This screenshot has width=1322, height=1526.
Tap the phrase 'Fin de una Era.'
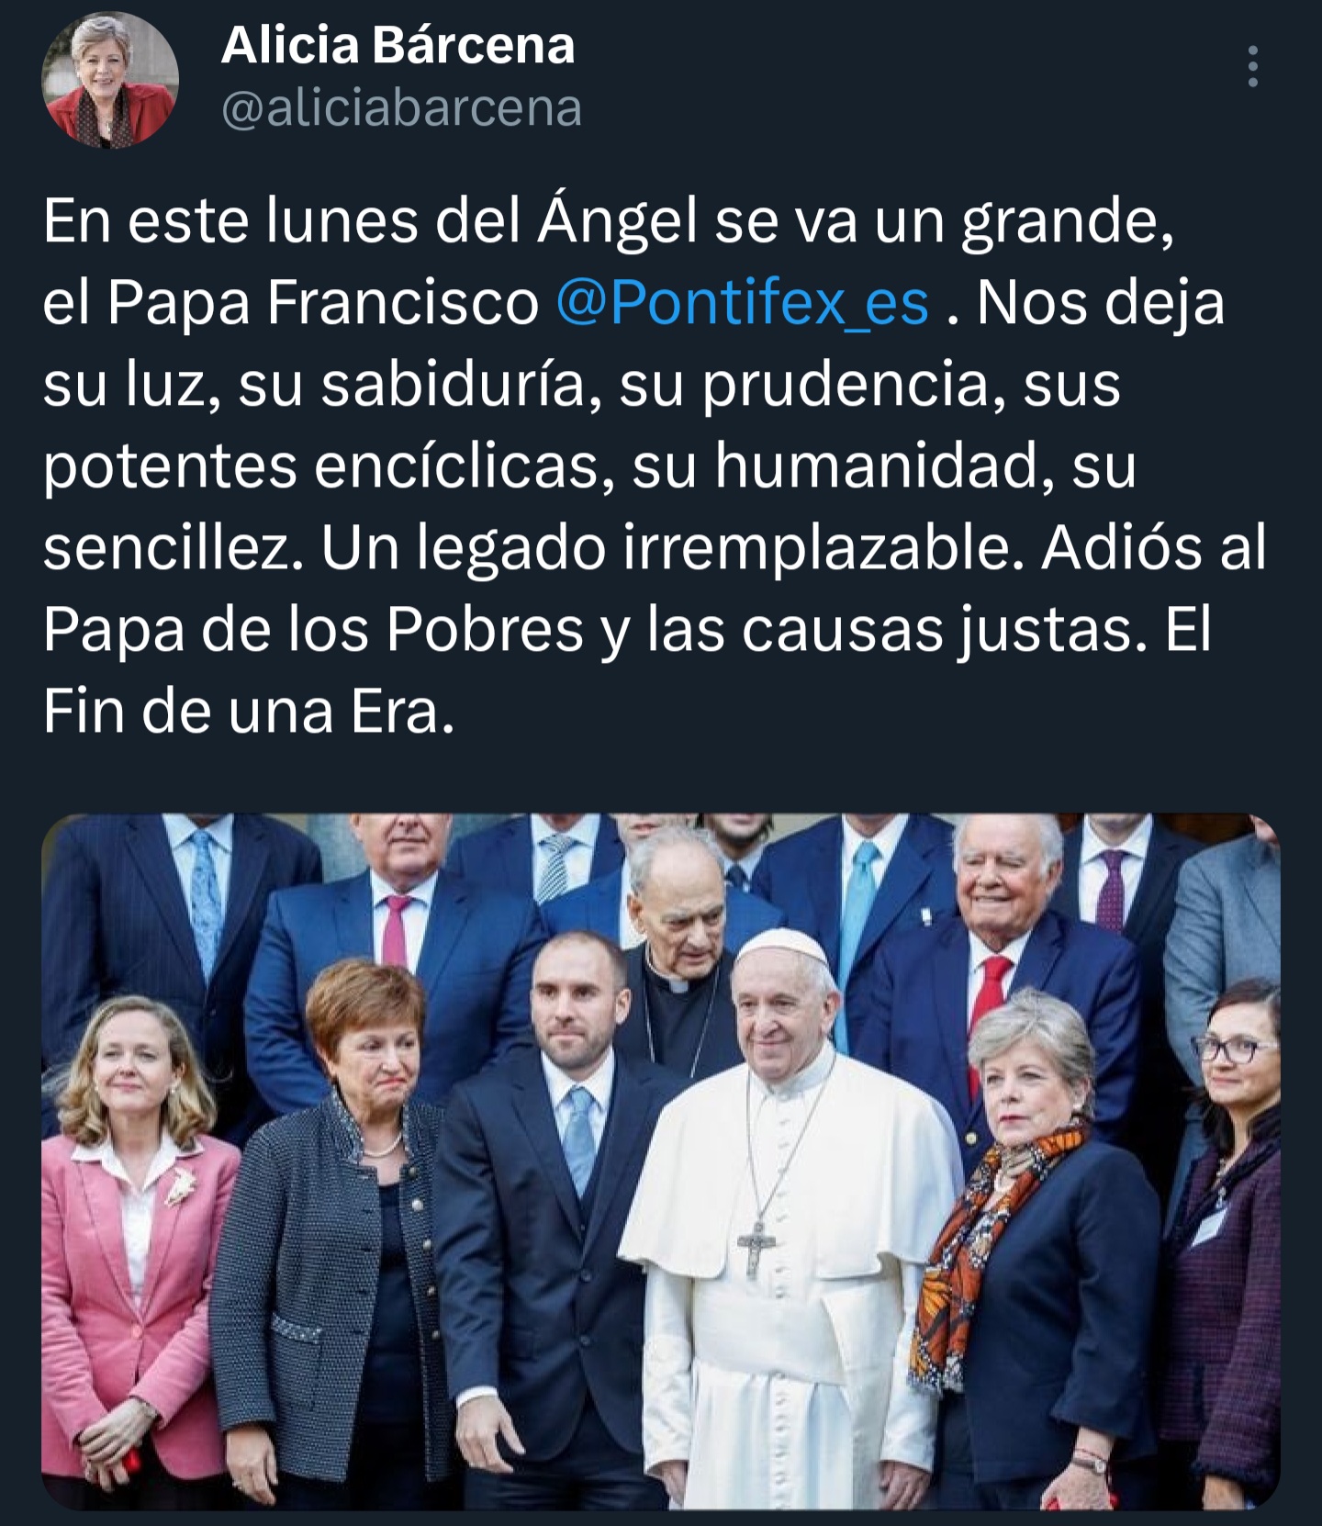[248, 712]
